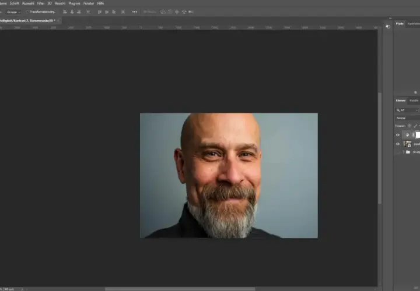Click the 3D rotate object icon
The width and height of the screenshot is (420, 291).
(x=163, y=12)
